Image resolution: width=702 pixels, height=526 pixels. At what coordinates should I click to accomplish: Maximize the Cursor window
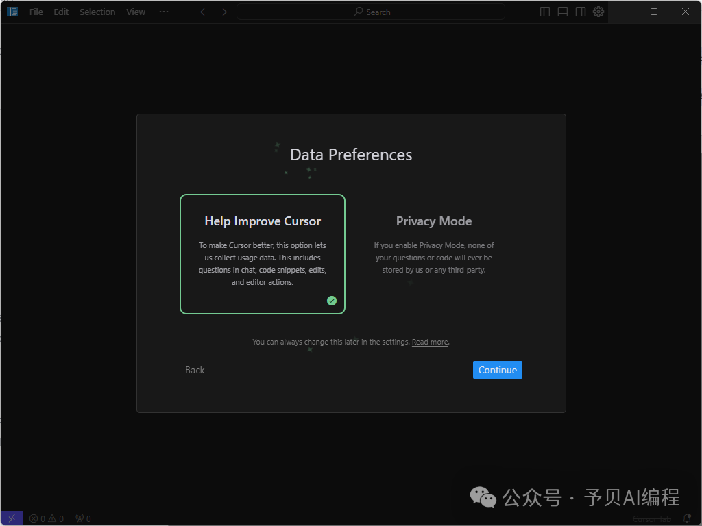(653, 12)
